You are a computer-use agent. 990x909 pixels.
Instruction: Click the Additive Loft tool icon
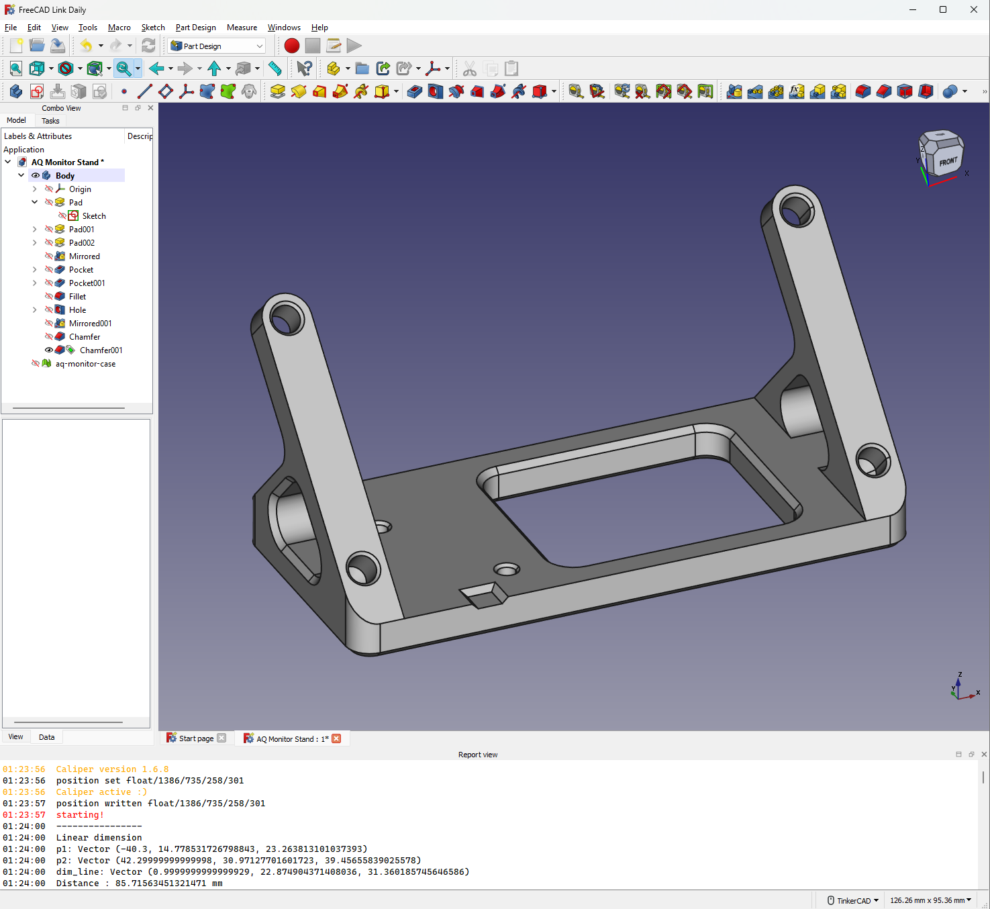click(x=319, y=91)
